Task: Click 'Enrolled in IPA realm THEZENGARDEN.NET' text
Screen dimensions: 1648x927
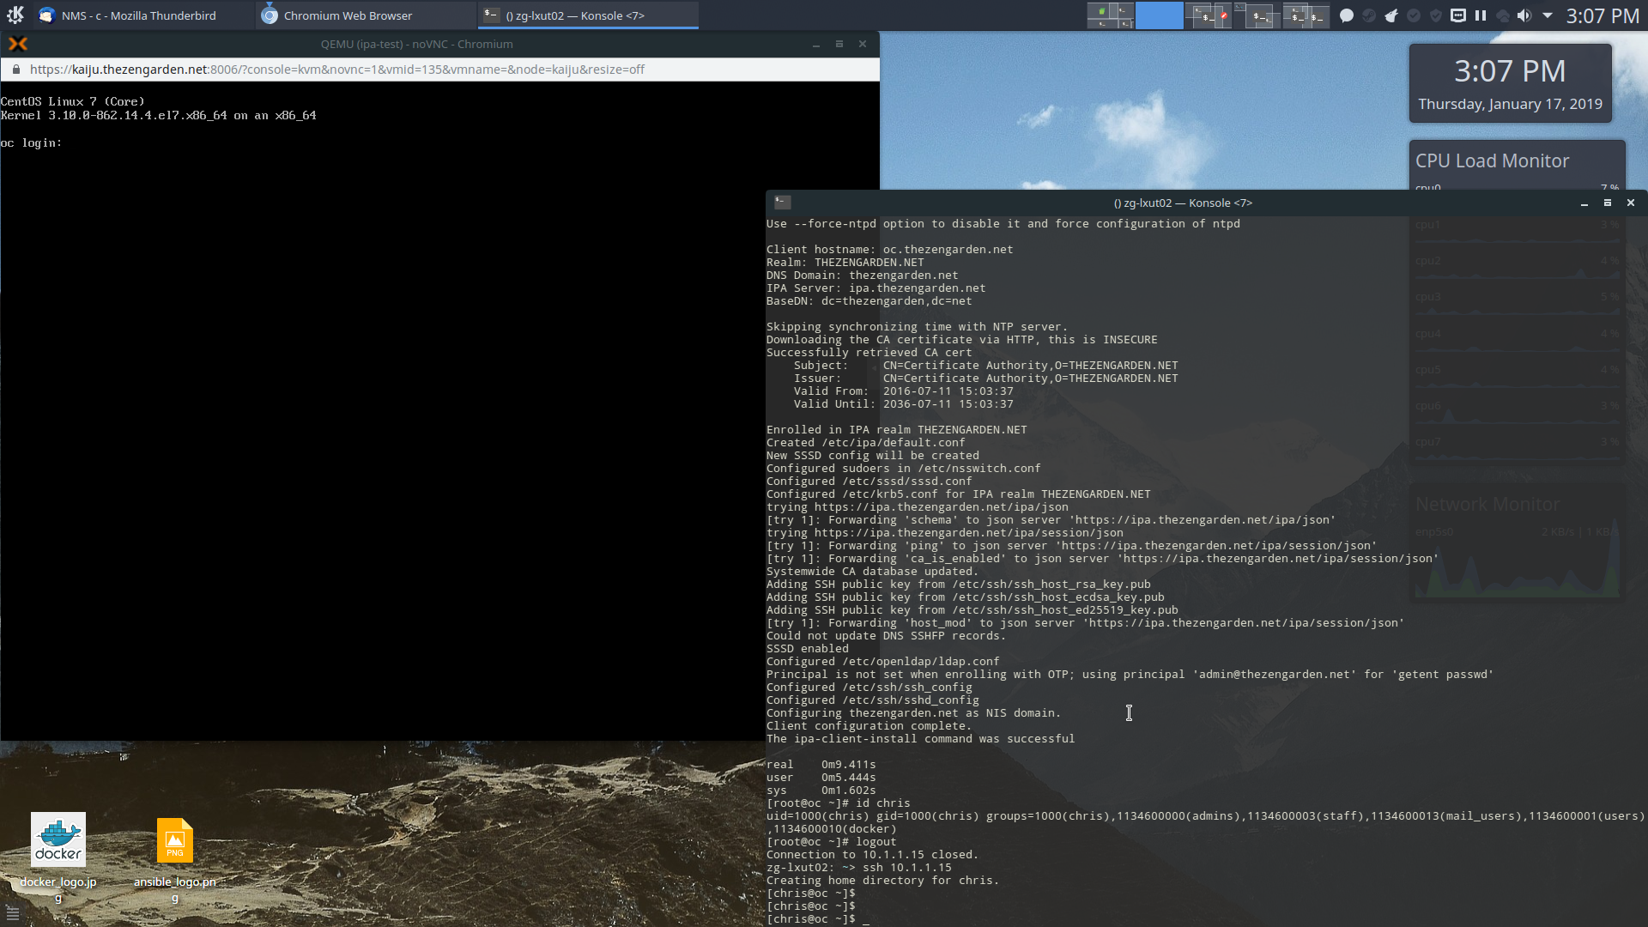Action: click(896, 429)
